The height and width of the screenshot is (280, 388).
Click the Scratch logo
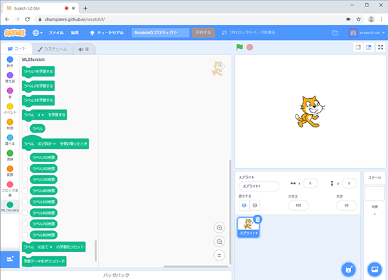click(15, 32)
